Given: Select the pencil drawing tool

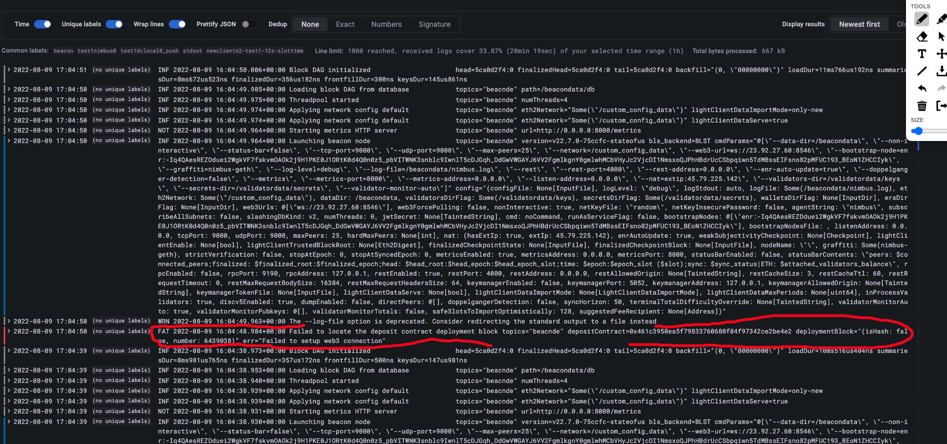Looking at the screenshot, I should 922,19.
